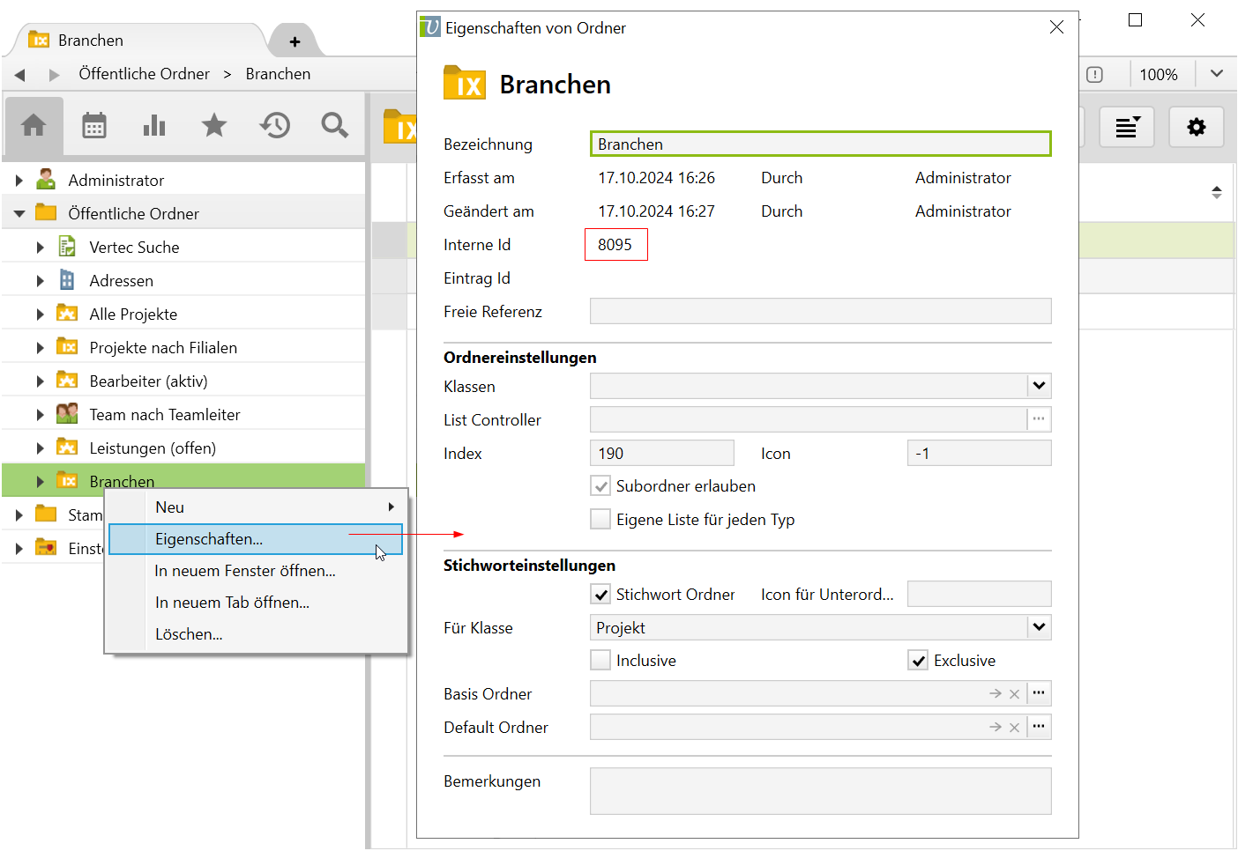Choose Löschen... in the context menu
Viewport: 1238px width, 851px height.
(x=189, y=634)
